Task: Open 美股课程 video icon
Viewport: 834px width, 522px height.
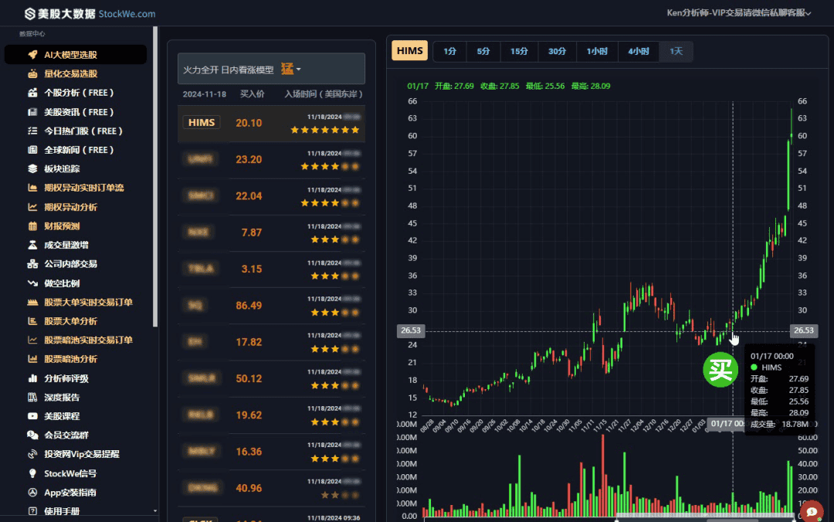Action: tap(33, 416)
